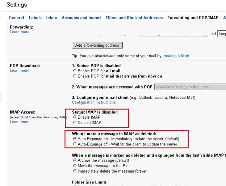Select the Enable IMAP option
The height and width of the screenshot is (186, 226).
coord(75,118)
